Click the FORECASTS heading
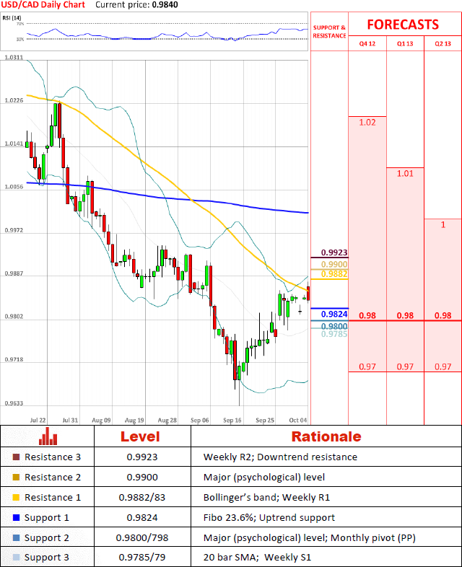The width and height of the screenshot is (462, 567). (403, 25)
